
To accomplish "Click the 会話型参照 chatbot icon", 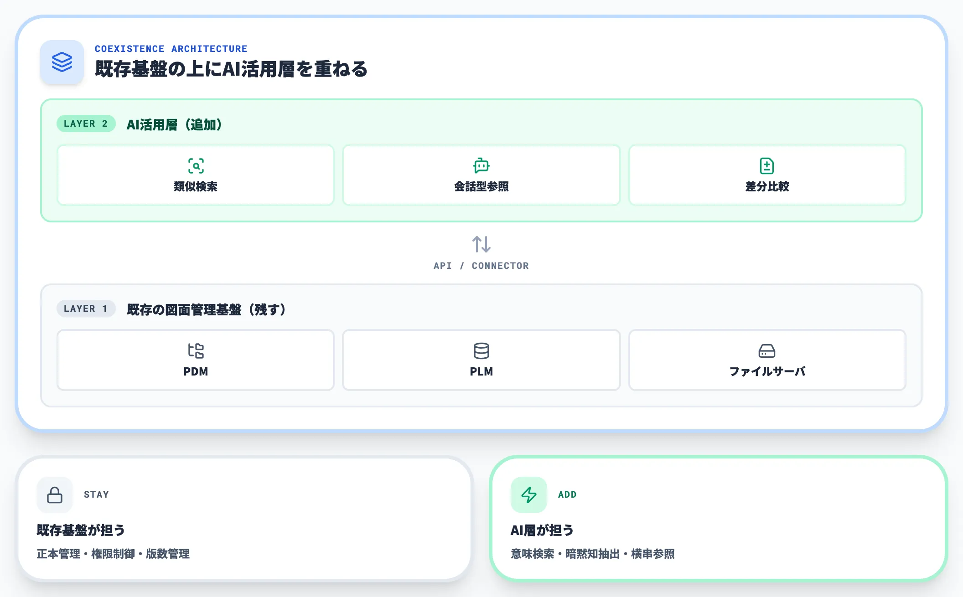I will [x=481, y=165].
